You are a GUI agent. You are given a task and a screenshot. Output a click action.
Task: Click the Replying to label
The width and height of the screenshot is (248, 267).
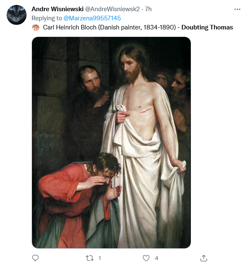point(47,18)
